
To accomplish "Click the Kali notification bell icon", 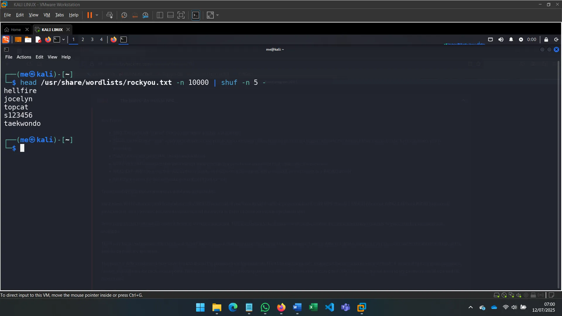I will (511, 39).
